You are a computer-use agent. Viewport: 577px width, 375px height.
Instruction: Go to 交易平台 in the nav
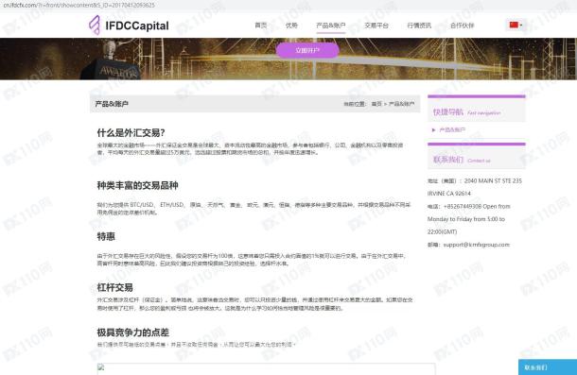point(376,26)
